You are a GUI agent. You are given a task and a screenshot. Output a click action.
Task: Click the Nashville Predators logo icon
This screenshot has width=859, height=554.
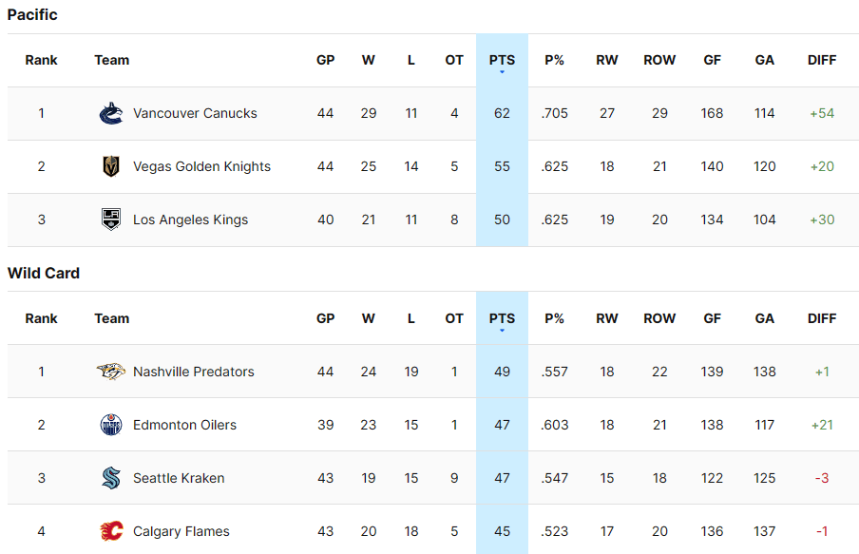pos(111,372)
